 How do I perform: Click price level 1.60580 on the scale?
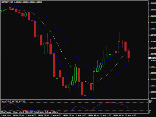pos(153,48)
